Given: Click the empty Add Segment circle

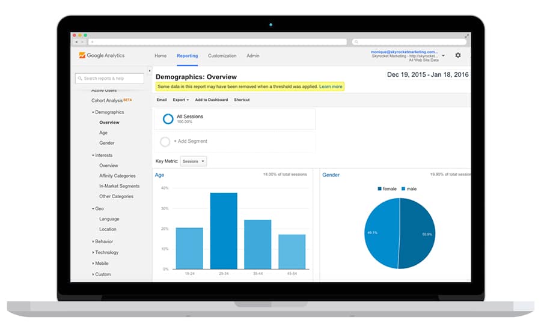Looking at the screenshot, I should [x=165, y=142].
